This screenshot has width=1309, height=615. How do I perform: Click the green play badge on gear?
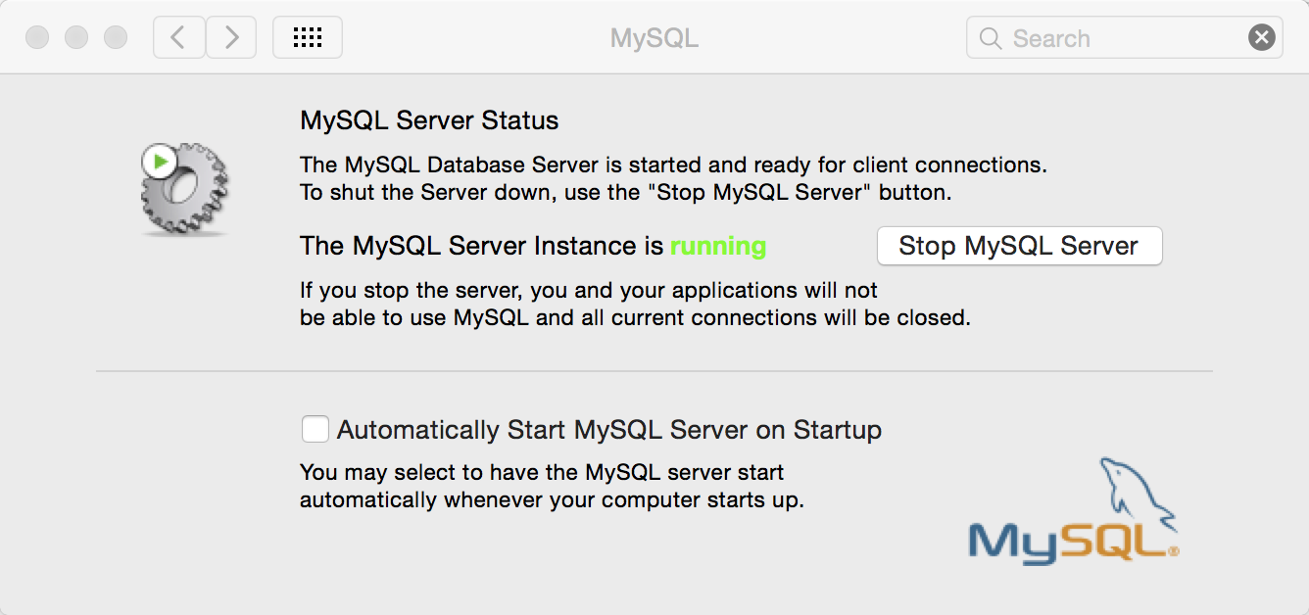(x=159, y=160)
